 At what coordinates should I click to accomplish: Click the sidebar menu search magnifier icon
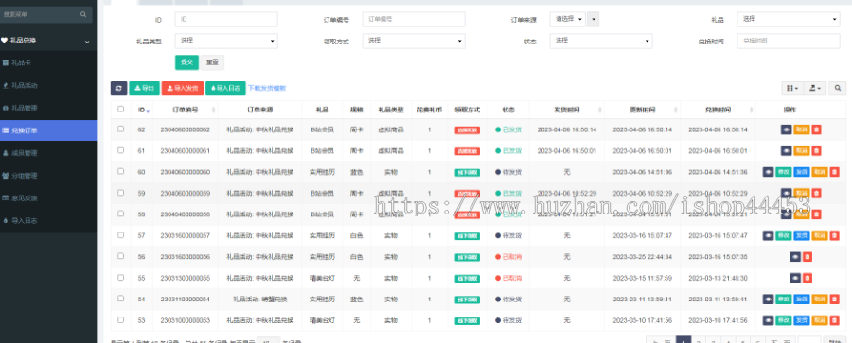tap(83, 15)
